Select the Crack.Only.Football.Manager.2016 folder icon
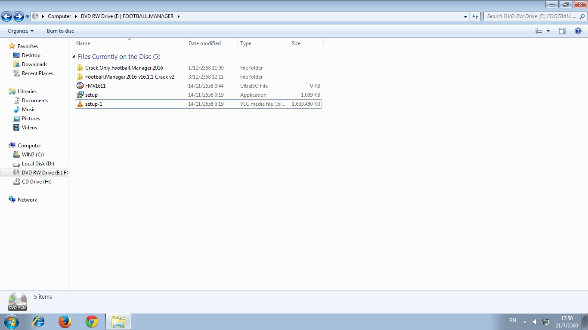The height and width of the screenshot is (330, 588). pyautogui.click(x=80, y=68)
